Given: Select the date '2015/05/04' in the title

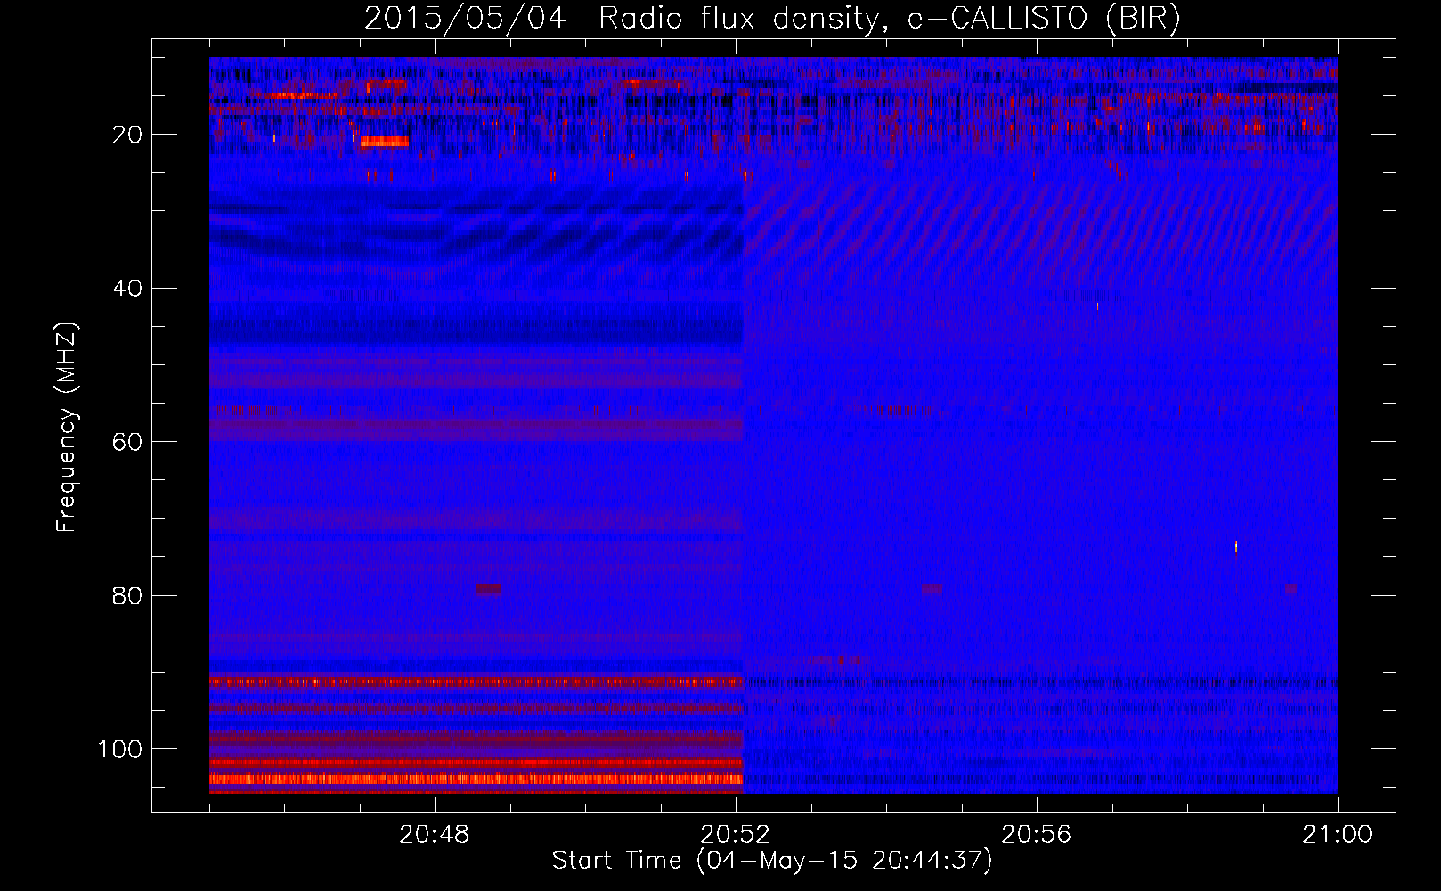Looking at the screenshot, I should click(465, 19).
